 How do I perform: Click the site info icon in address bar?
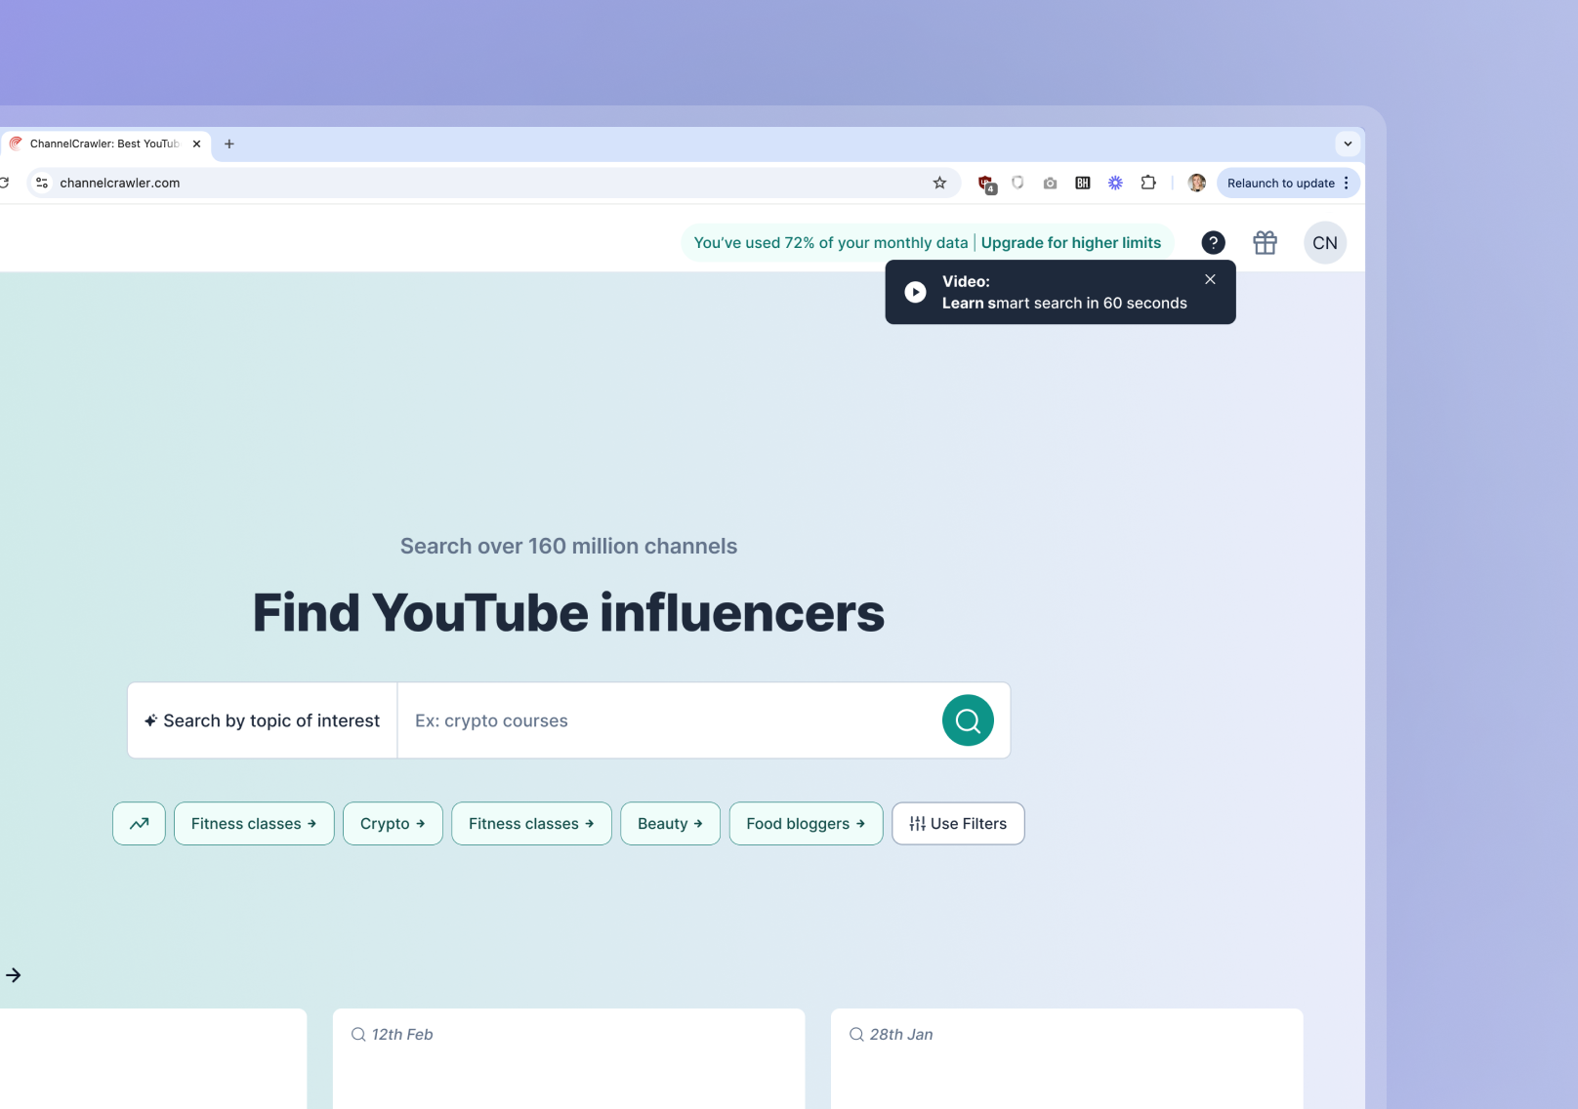42,183
